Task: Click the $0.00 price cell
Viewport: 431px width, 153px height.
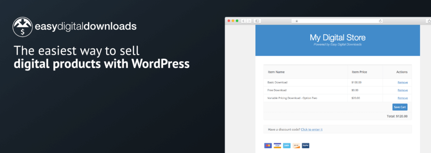Action: click(x=356, y=90)
